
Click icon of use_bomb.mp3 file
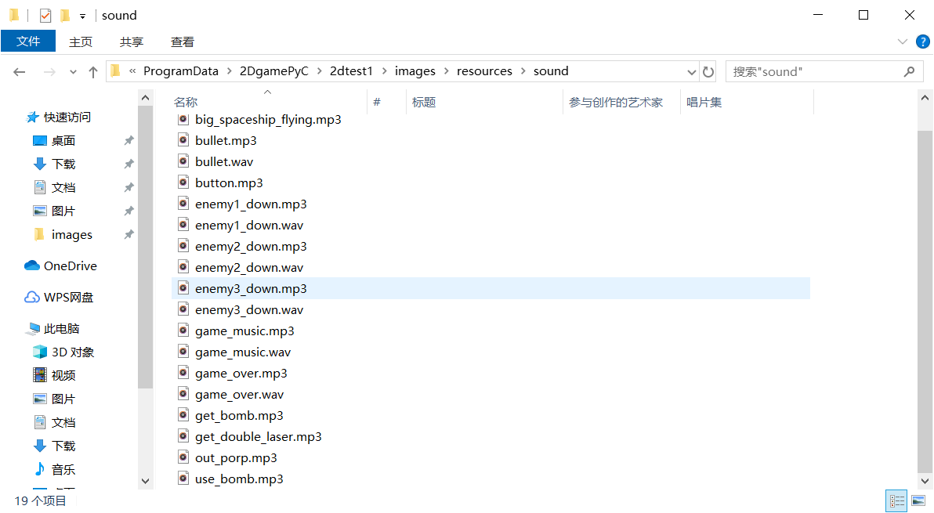(183, 479)
